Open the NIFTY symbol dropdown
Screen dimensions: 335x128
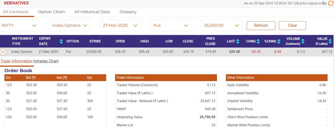[x=19, y=25]
